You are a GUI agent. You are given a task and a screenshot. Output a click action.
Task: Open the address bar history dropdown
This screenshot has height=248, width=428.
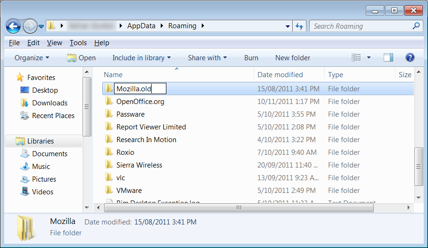click(288, 26)
